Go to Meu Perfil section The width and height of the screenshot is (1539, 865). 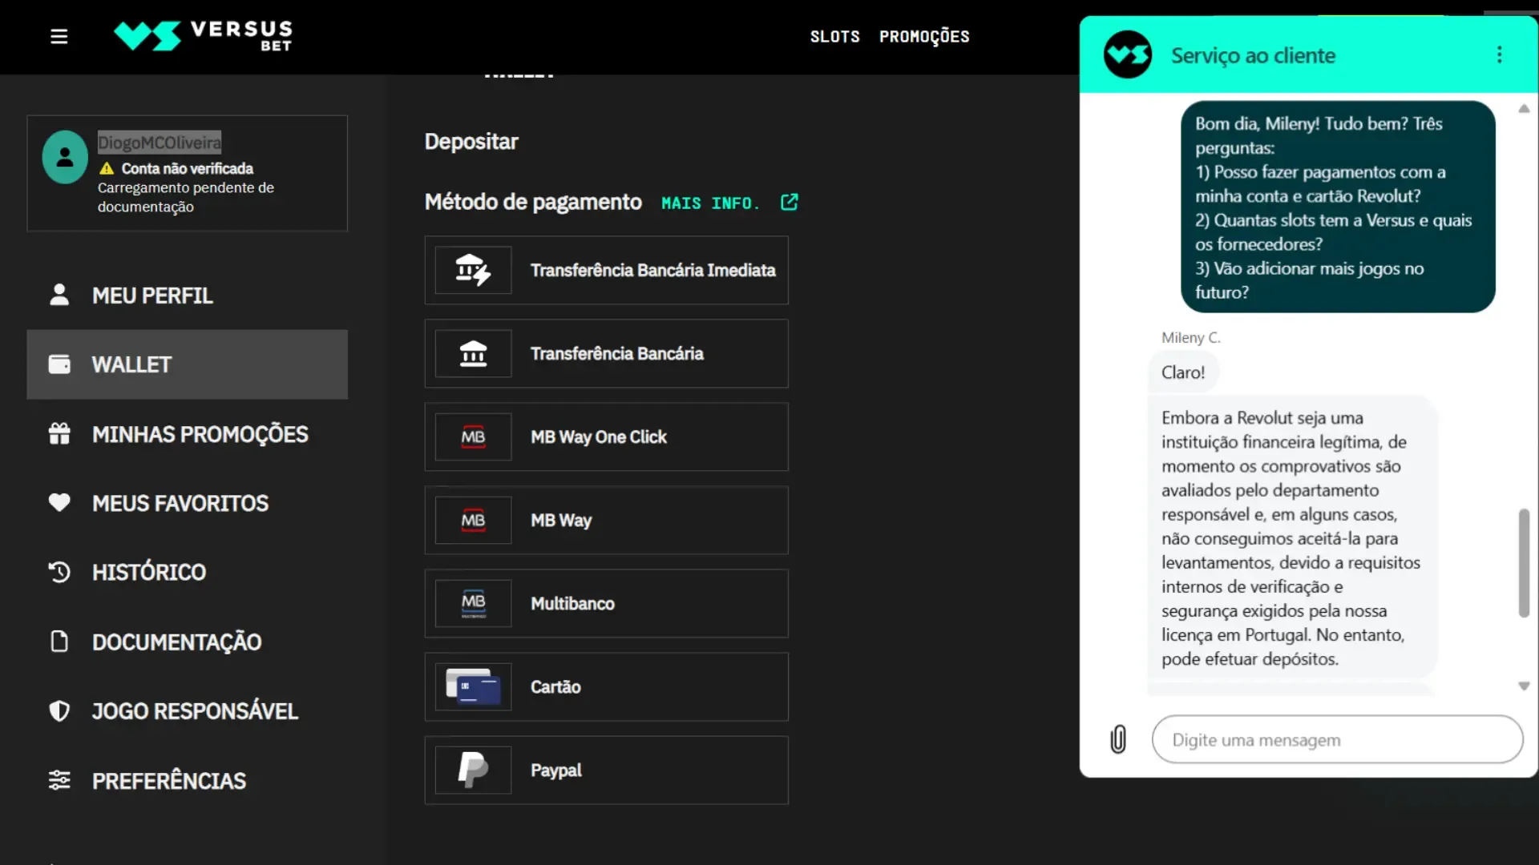point(152,296)
